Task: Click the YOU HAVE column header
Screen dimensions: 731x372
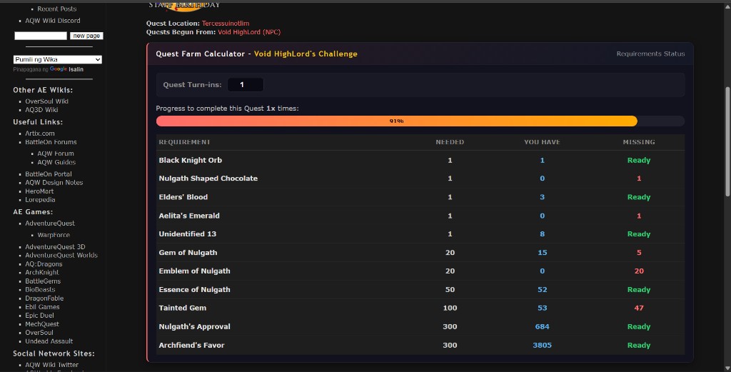Action: pos(542,142)
